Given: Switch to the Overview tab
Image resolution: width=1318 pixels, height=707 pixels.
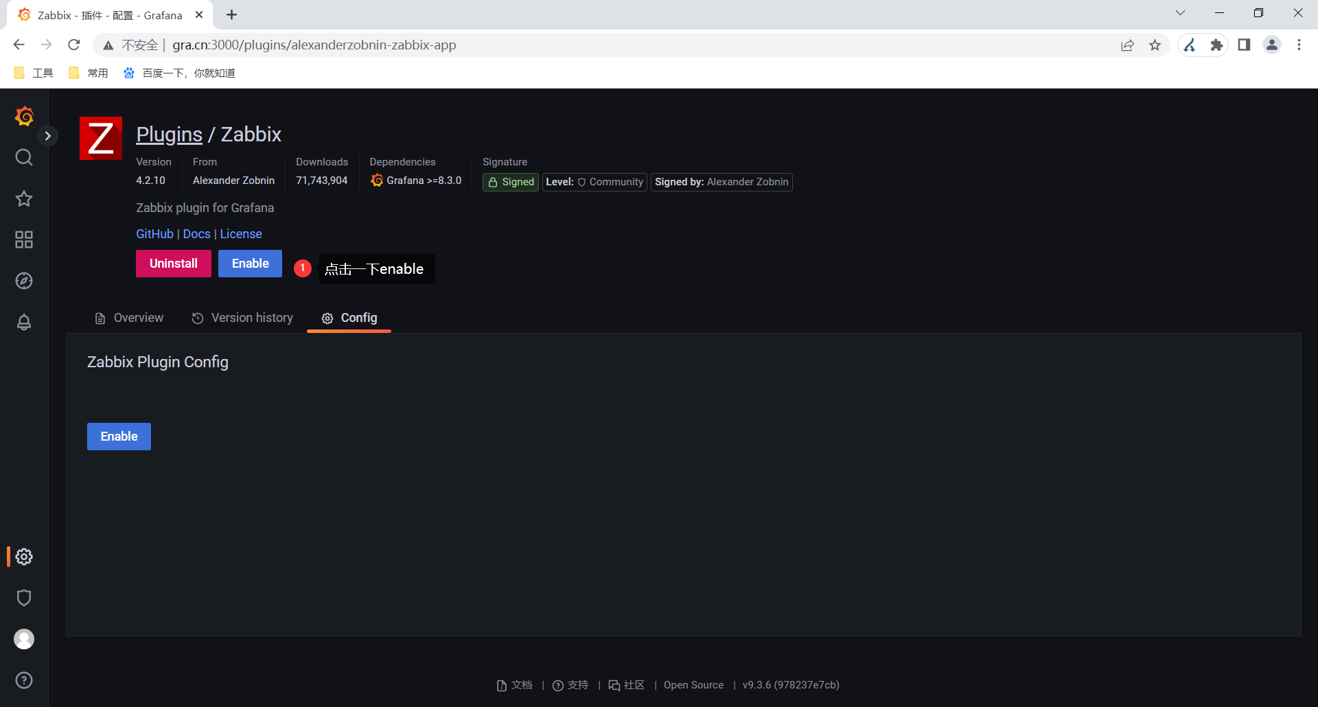Looking at the screenshot, I should click(129, 318).
